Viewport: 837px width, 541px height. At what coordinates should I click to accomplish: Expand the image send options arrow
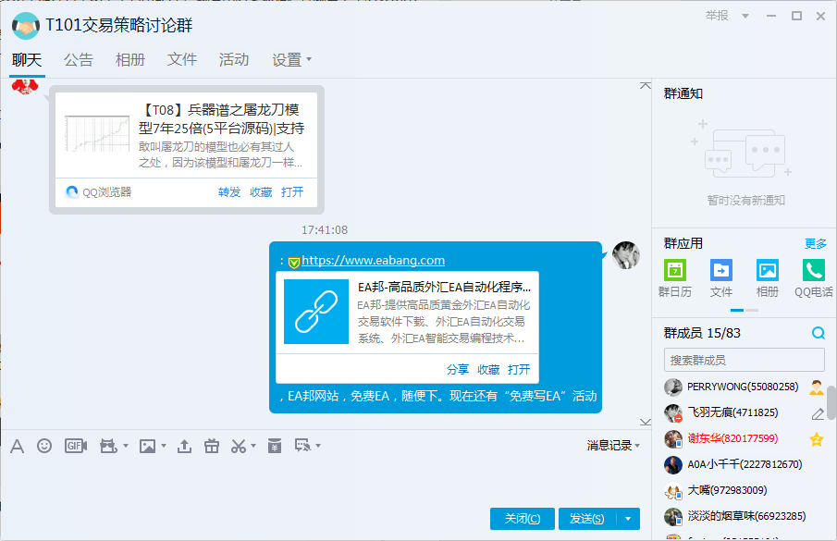coord(164,446)
